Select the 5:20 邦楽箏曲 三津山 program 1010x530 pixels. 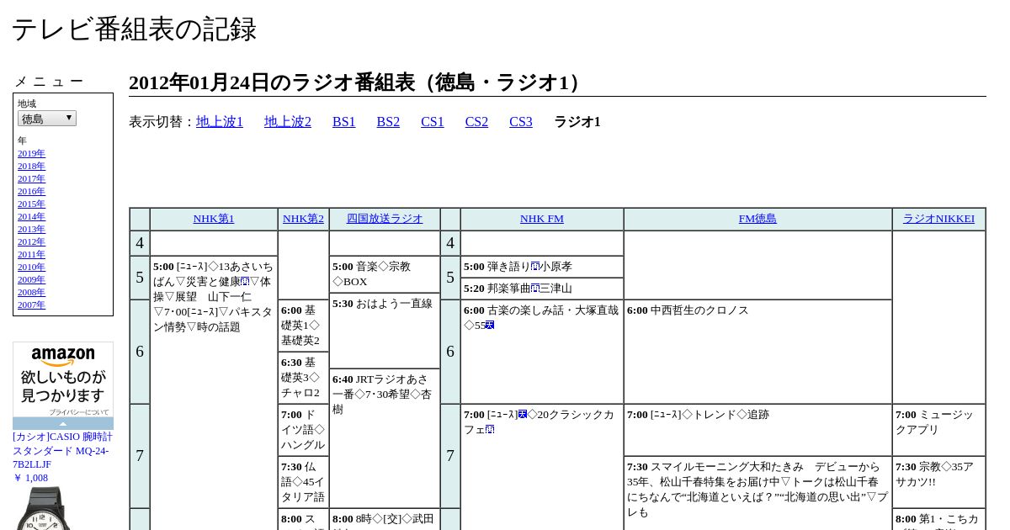[542, 289]
